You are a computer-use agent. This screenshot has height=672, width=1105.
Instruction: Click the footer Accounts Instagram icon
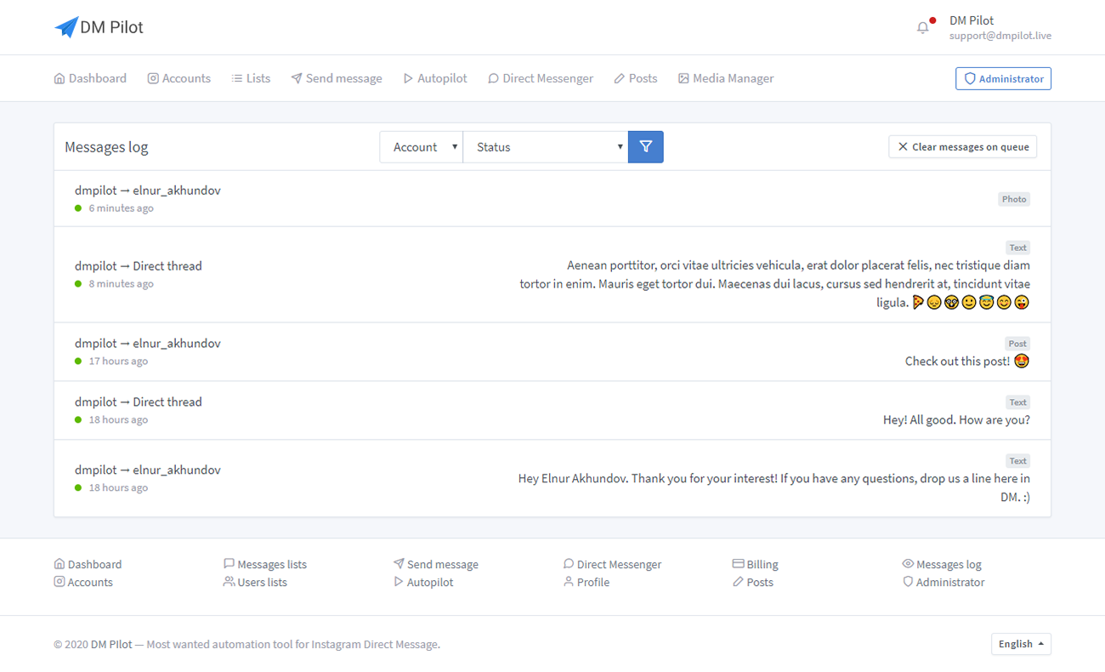pyautogui.click(x=59, y=582)
